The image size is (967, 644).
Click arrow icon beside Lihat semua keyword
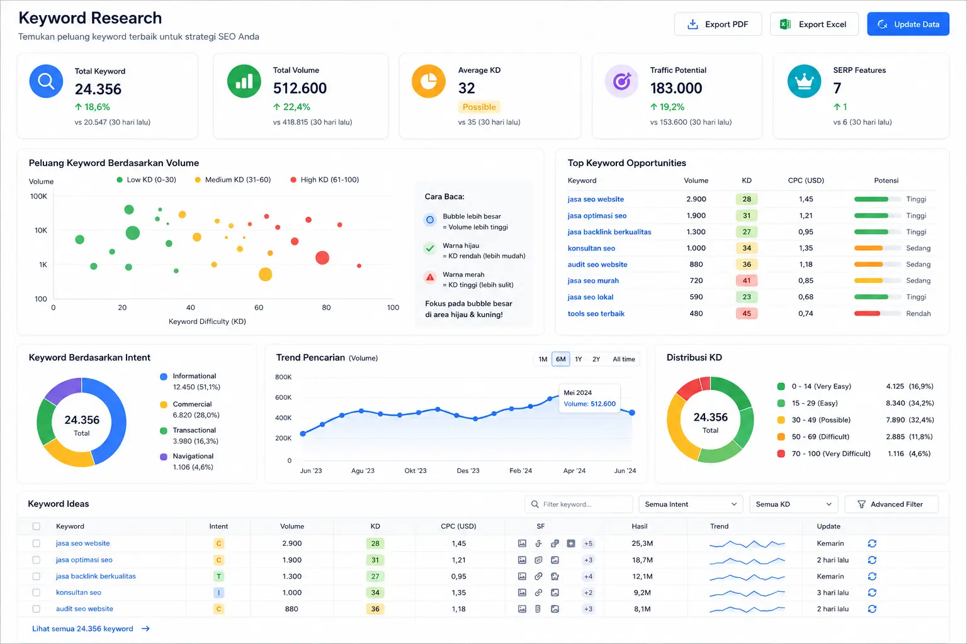(x=145, y=629)
